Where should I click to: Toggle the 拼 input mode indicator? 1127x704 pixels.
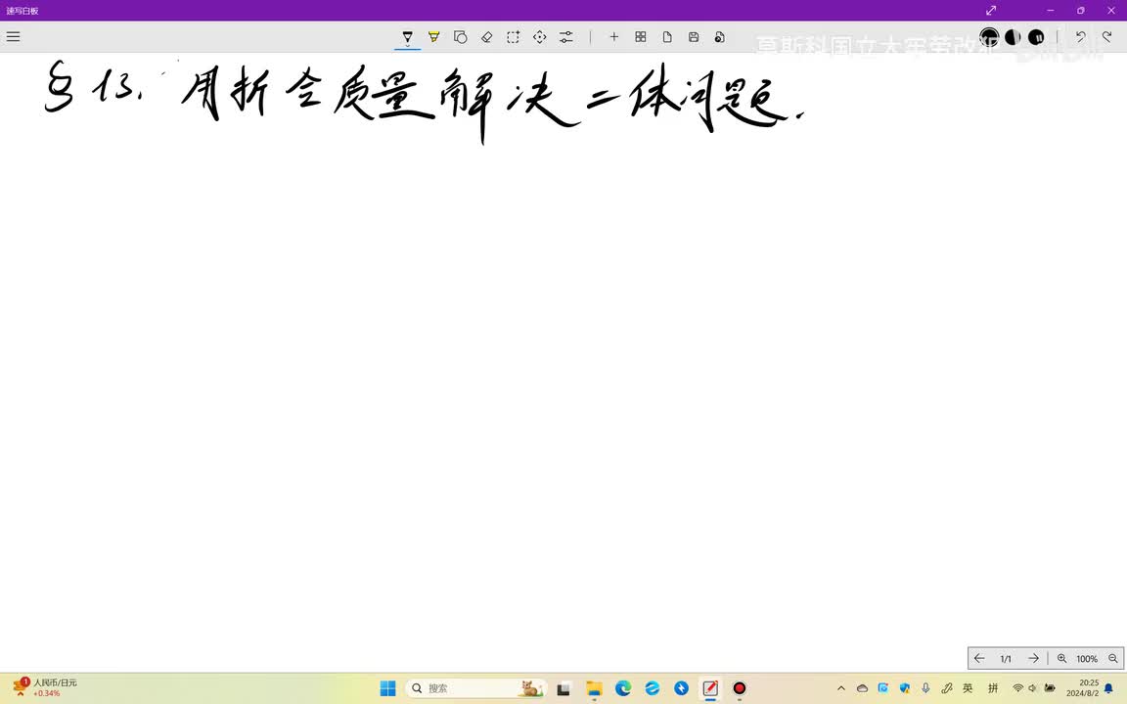point(993,688)
